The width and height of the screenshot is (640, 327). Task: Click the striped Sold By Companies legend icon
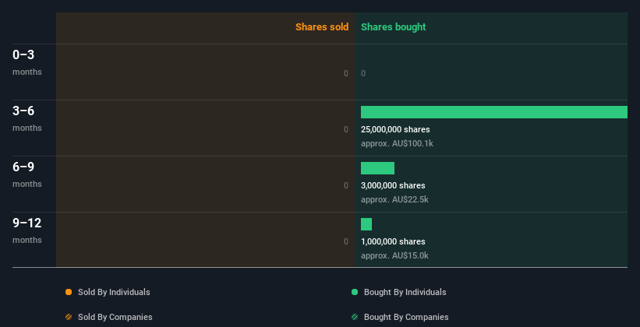pos(69,317)
